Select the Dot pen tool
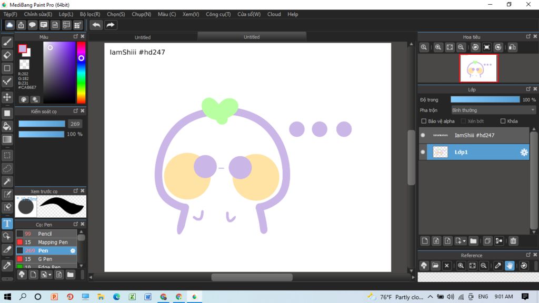Viewport: 539px width, 303px height. coord(7,82)
